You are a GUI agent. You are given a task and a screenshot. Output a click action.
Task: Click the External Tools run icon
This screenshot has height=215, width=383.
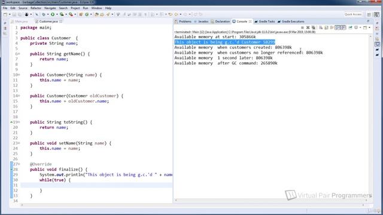click(x=71, y=14)
